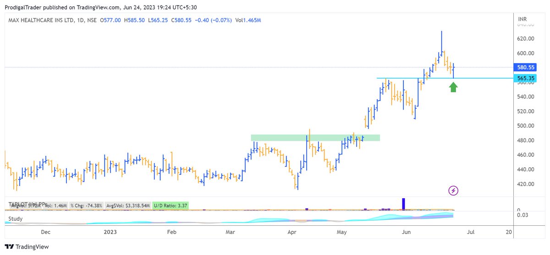Click the % Chg: -74.38% value

(x=87, y=206)
